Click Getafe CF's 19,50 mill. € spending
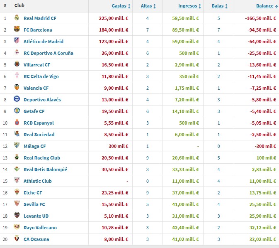This screenshot has width=279, height=248. click(115, 111)
